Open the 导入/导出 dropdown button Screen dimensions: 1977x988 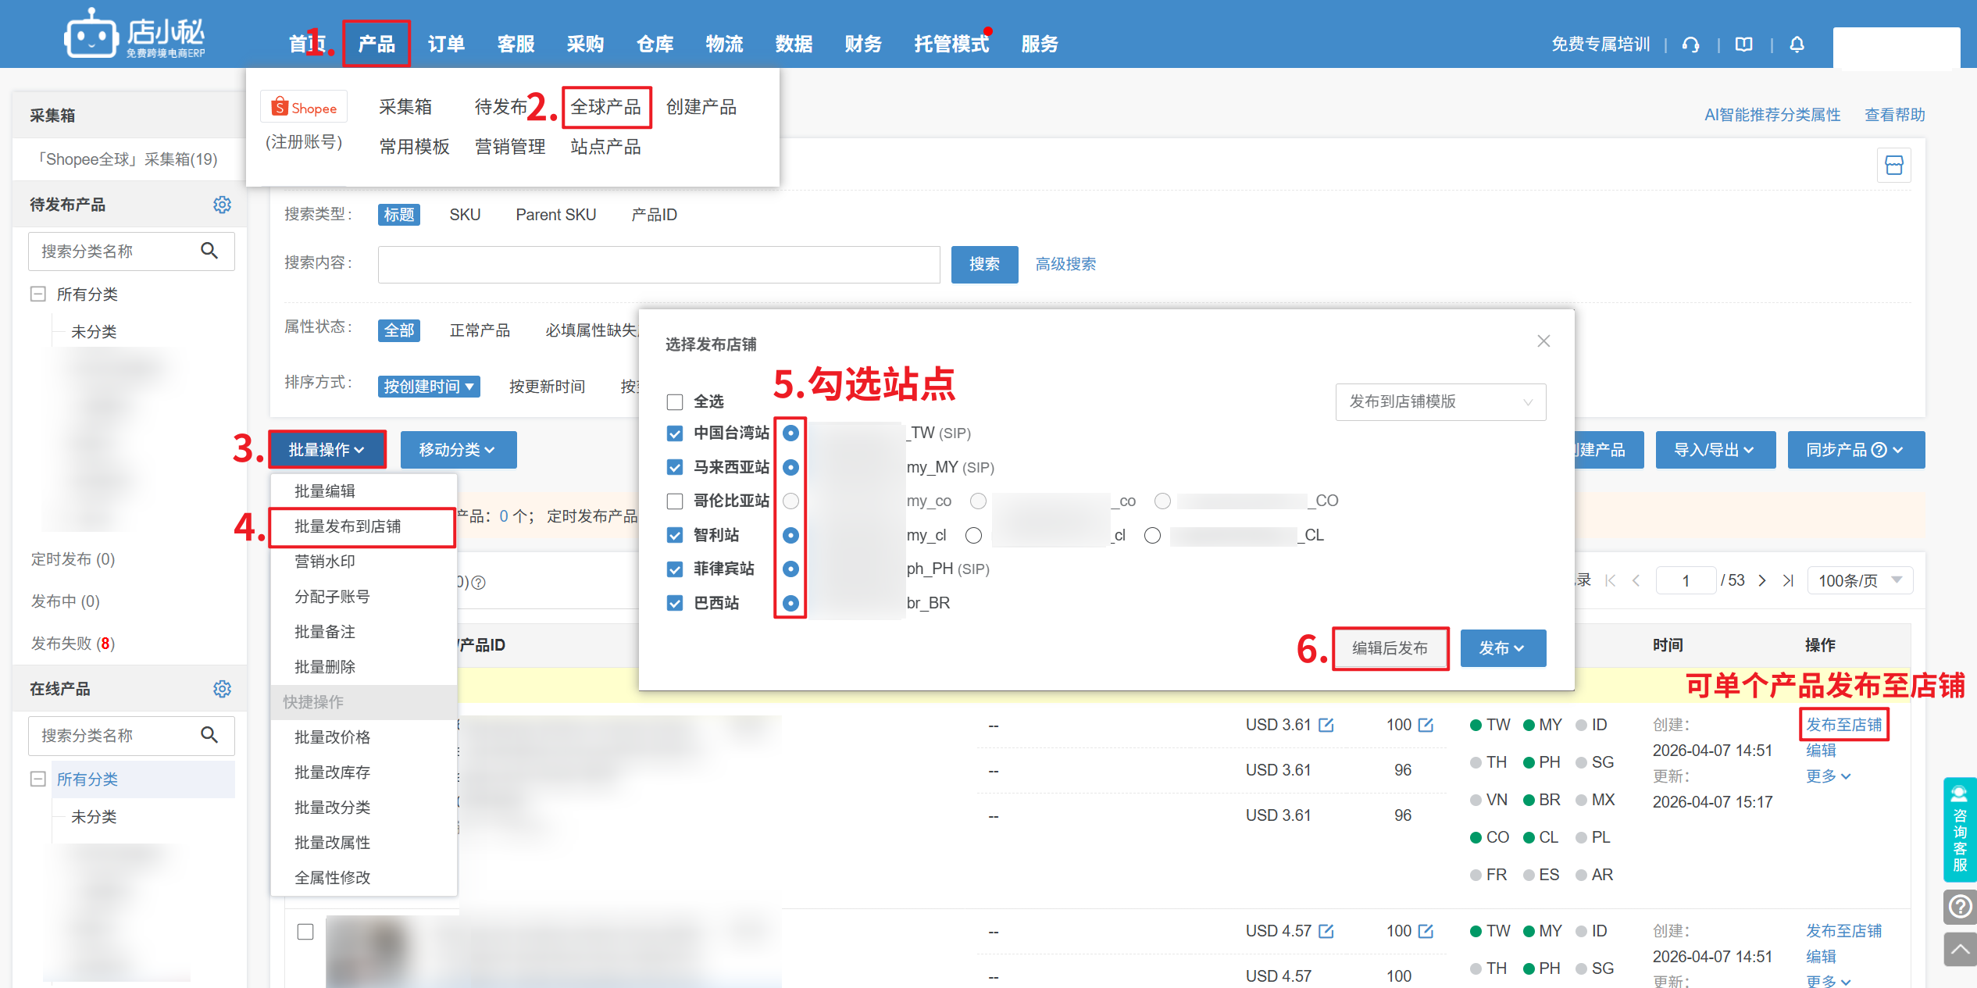click(1715, 450)
